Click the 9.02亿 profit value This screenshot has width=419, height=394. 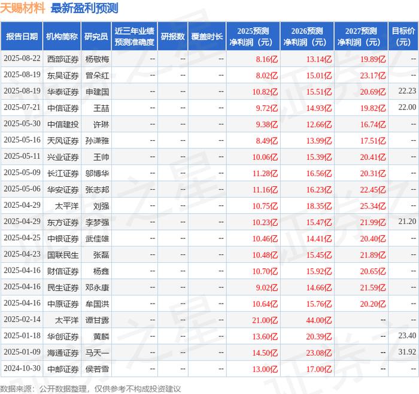pos(267,287)
